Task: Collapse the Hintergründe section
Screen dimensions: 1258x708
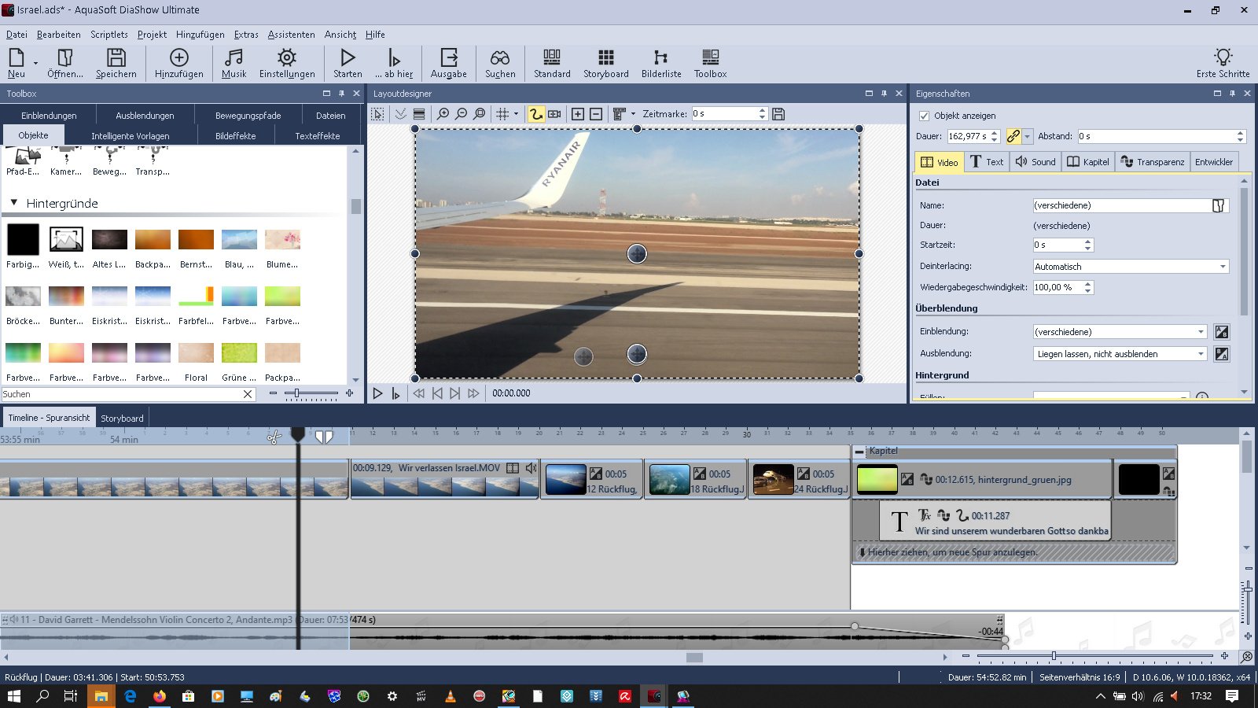Action: pyautogui.click(x=14, y=203)
